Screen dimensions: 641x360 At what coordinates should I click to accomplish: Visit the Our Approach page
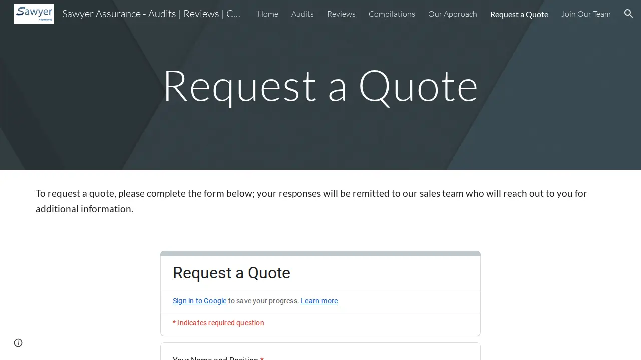453,14
